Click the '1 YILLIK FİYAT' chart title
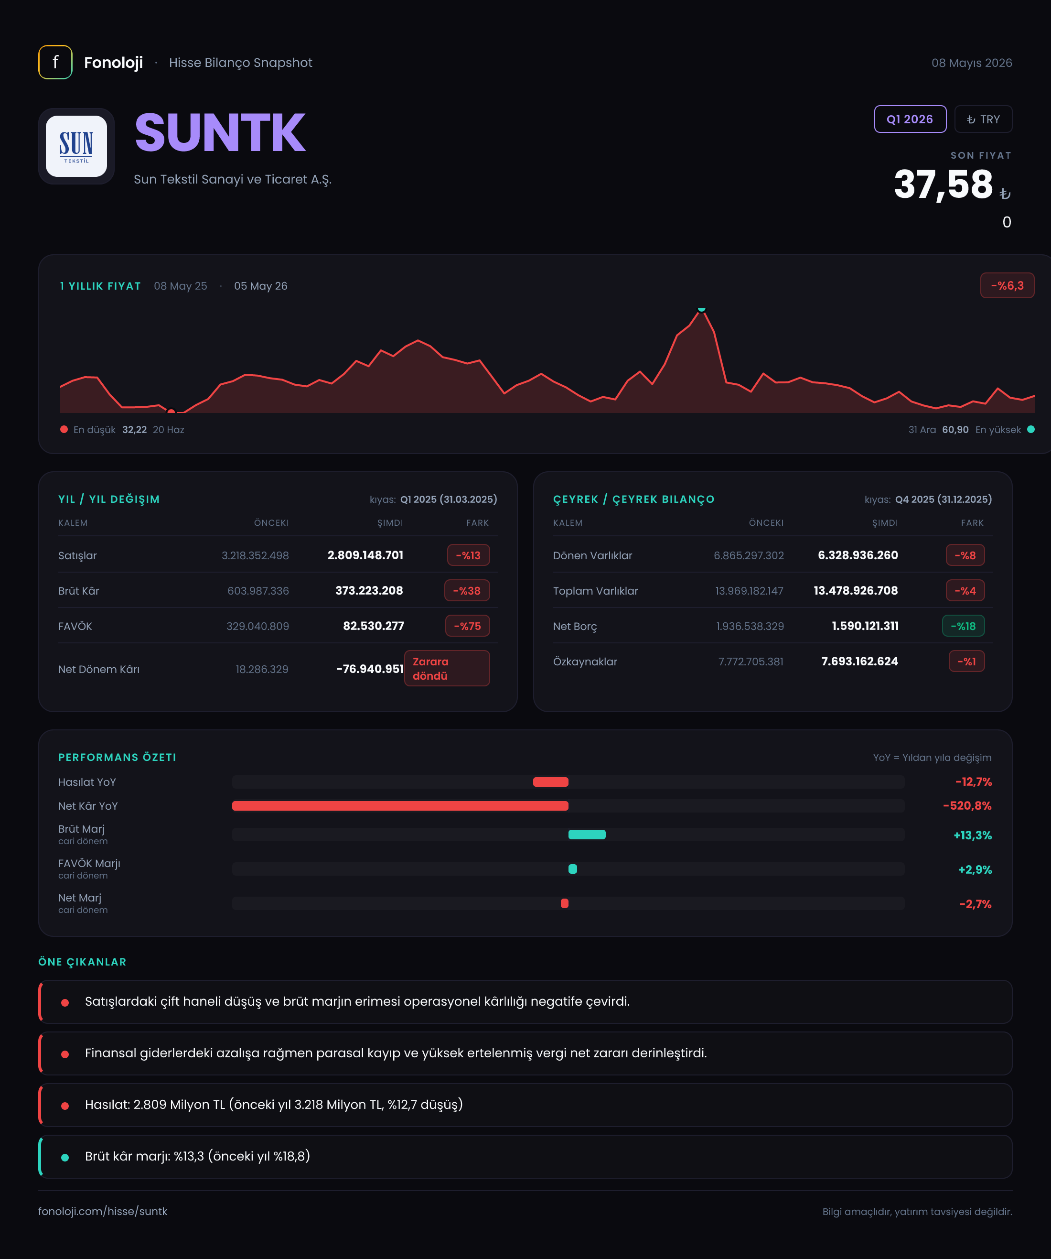1051x1259 pixels. (100, 286)
